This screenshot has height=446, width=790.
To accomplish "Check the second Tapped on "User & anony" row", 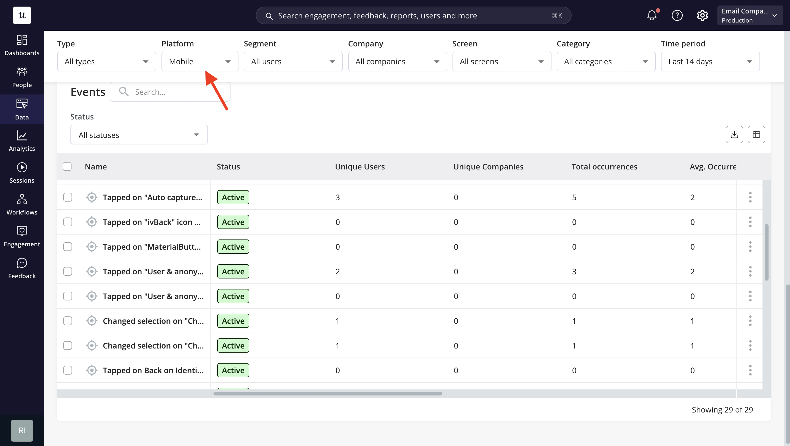I will (x=67, y=296).
